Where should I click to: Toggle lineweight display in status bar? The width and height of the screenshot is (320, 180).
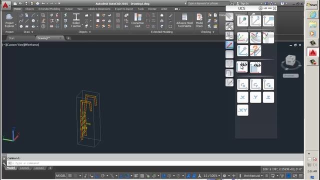click(136, 175)
